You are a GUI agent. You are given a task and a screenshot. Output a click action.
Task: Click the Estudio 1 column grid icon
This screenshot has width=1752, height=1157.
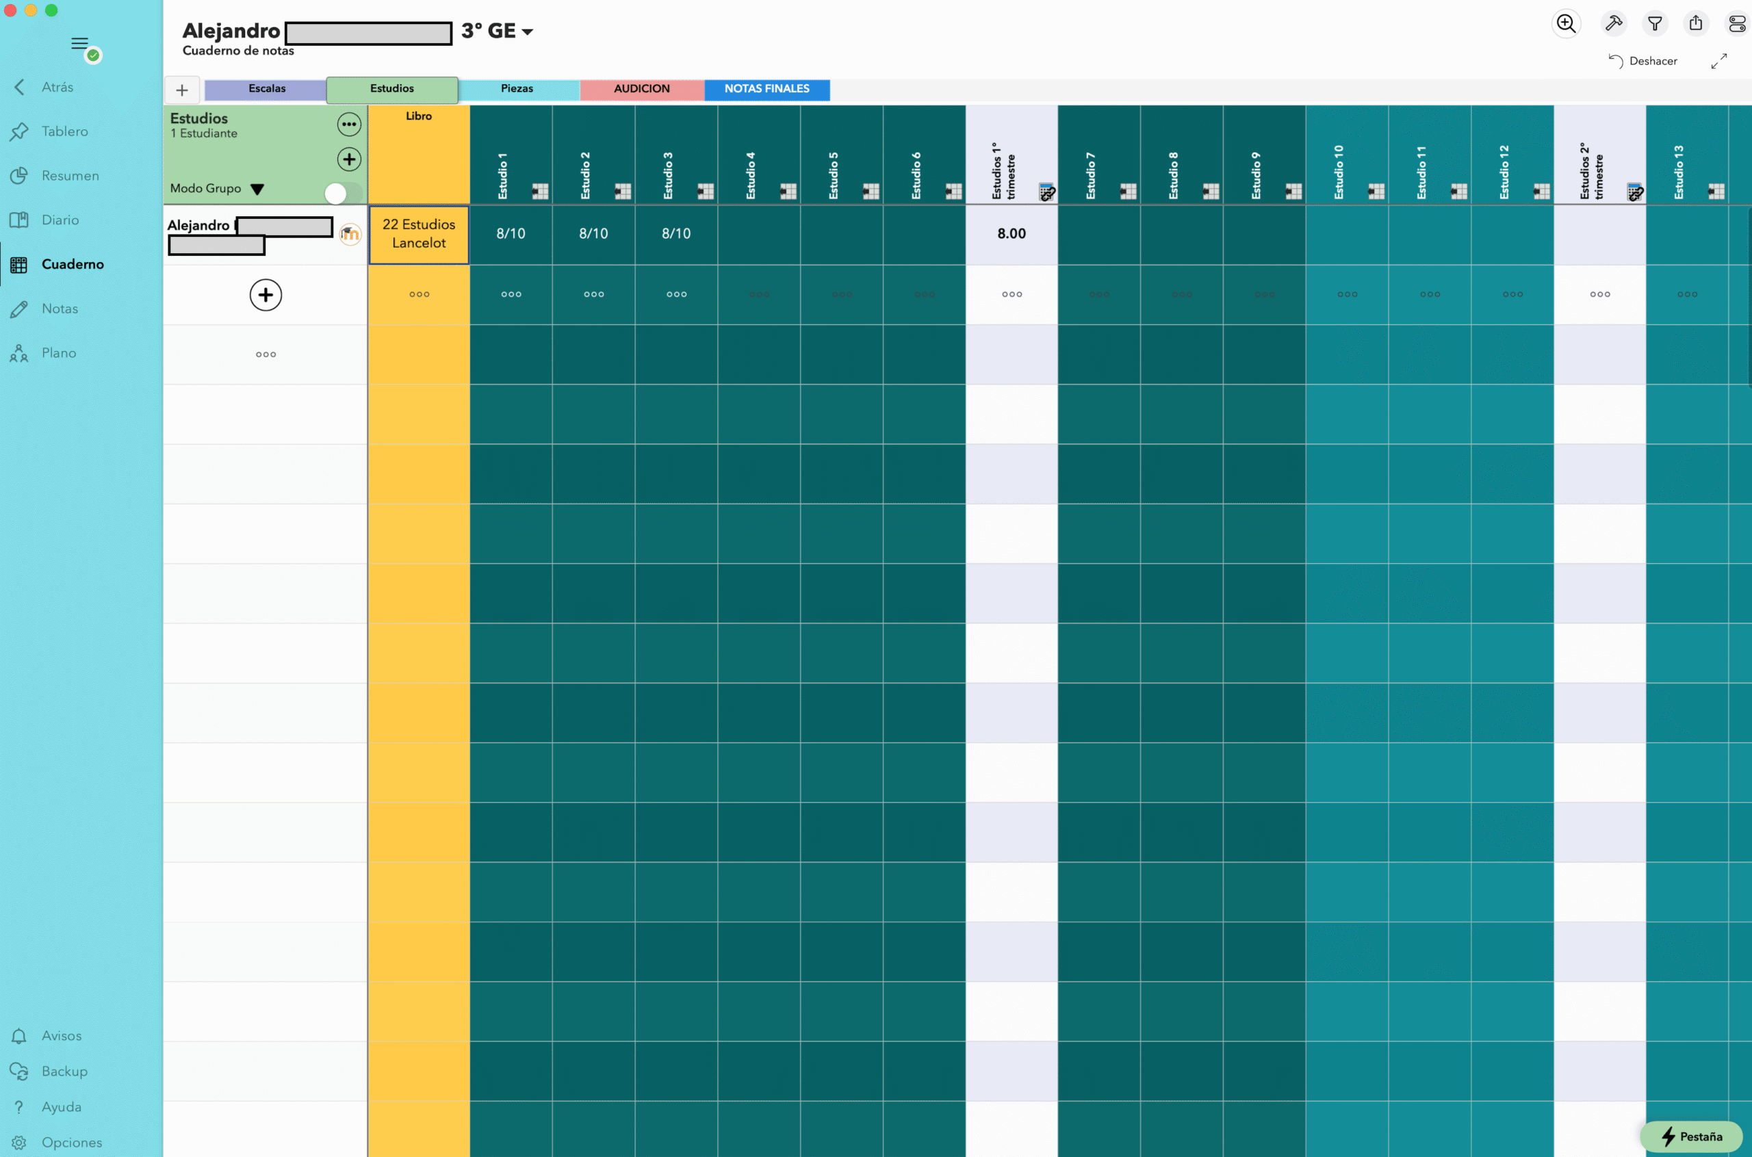coord(540,191)
